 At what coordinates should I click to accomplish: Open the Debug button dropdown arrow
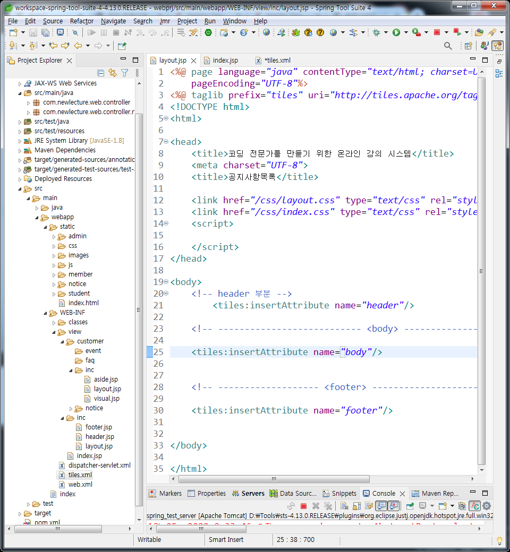point(386,33)
